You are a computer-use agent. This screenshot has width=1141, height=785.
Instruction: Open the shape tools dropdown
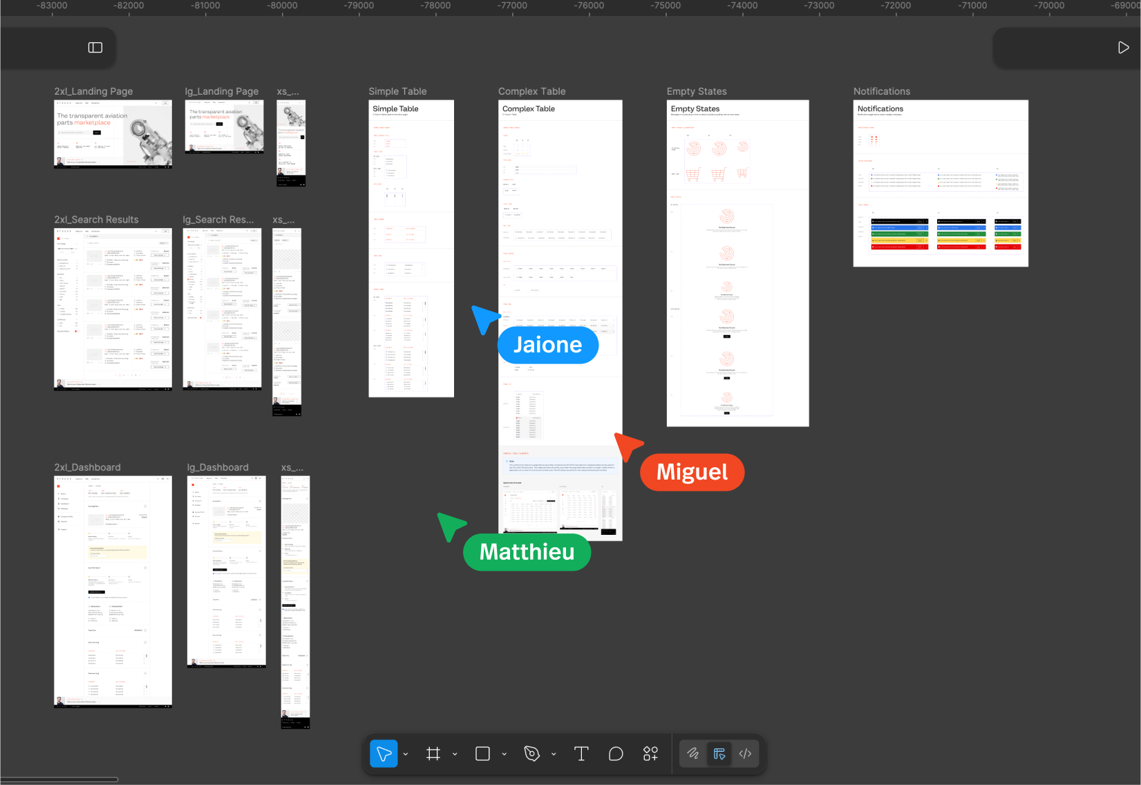(x=505, y=755)
